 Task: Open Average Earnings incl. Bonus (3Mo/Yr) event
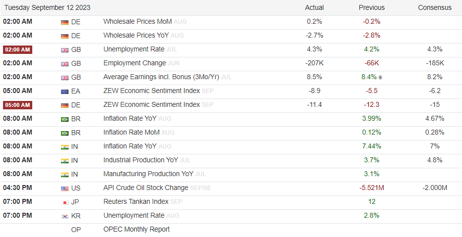(161, 77)
